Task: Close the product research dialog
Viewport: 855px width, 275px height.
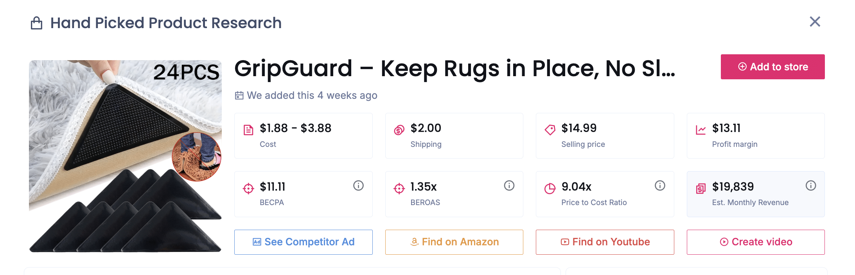Action: (x=815, y=22)
